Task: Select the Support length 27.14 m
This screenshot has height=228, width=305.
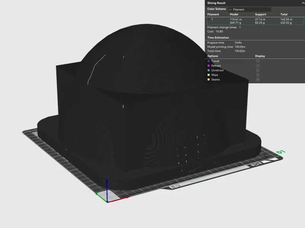Action: tap(260, 19)
